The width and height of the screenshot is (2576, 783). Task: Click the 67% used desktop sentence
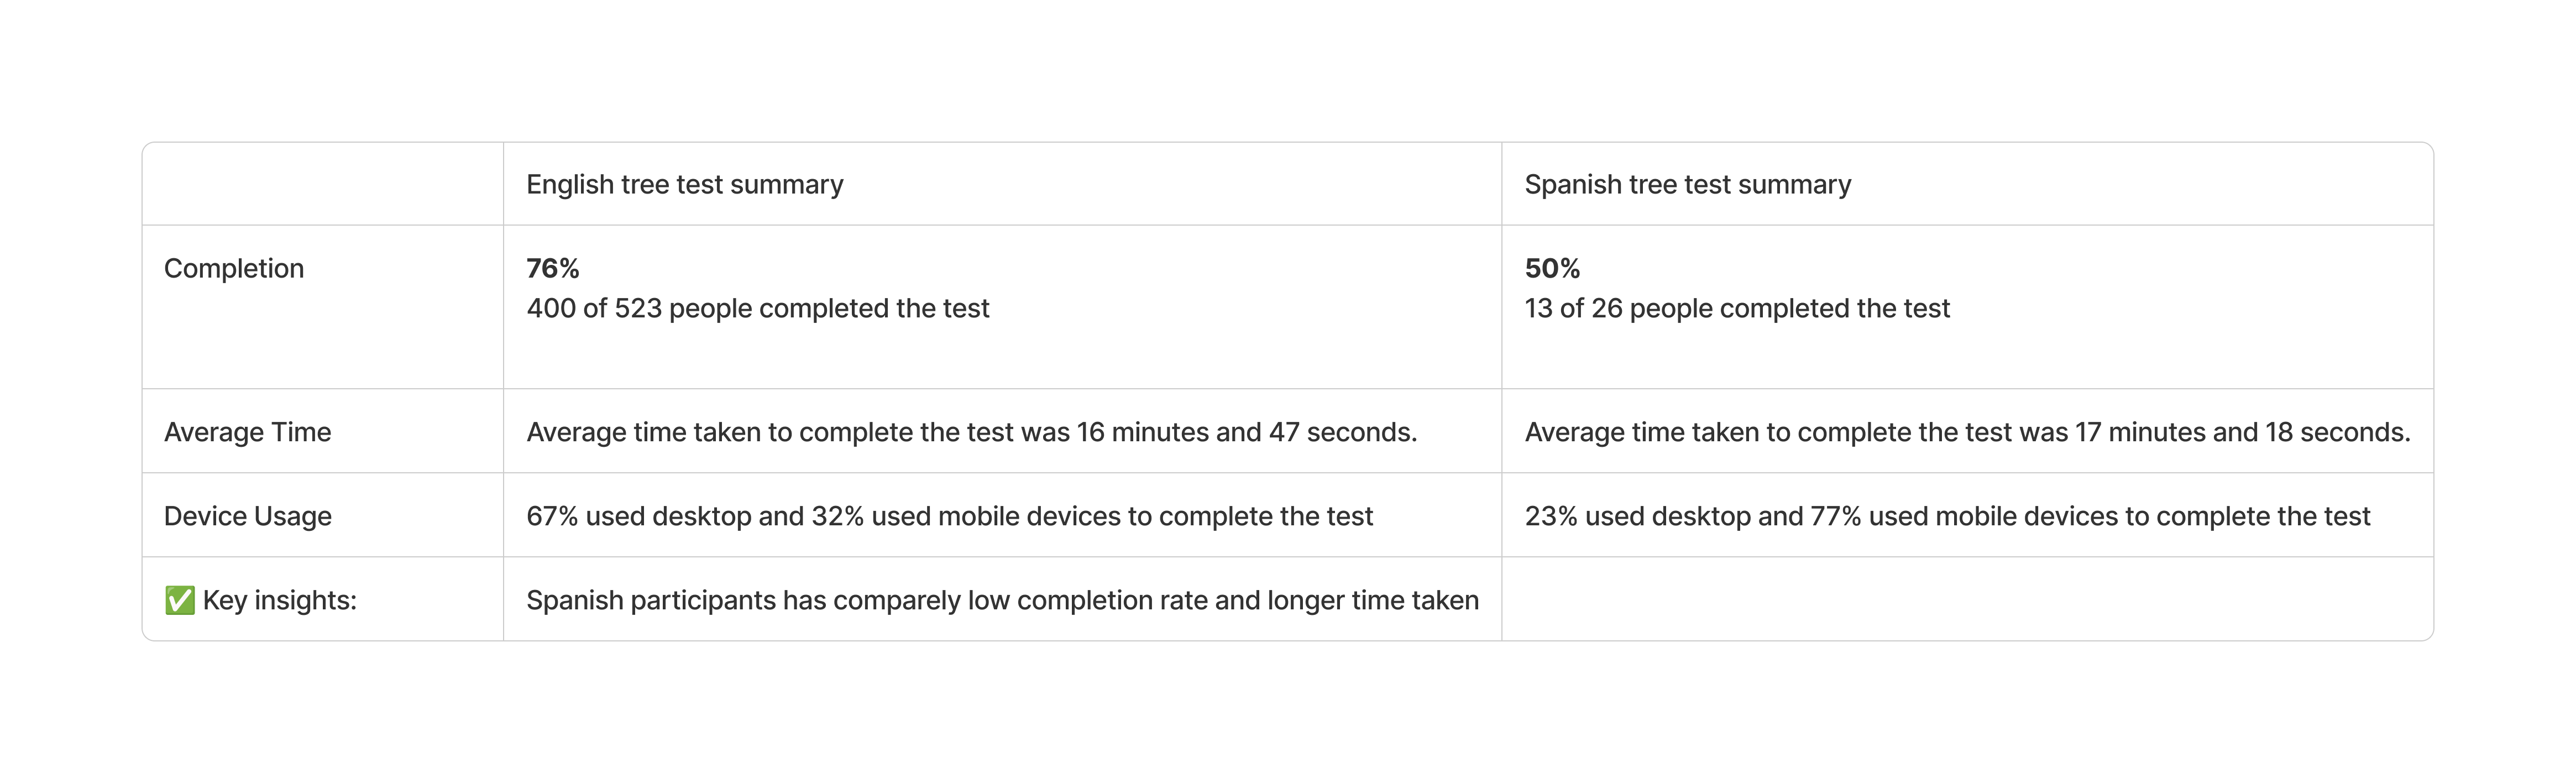click(x=949, y=517)
